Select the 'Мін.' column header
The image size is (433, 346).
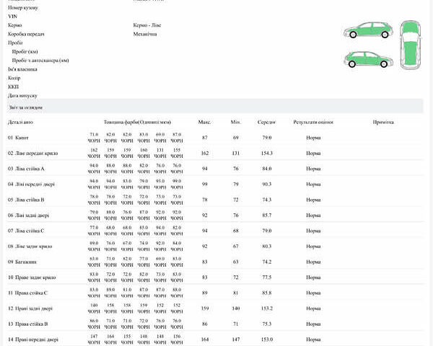pos(235,122)
